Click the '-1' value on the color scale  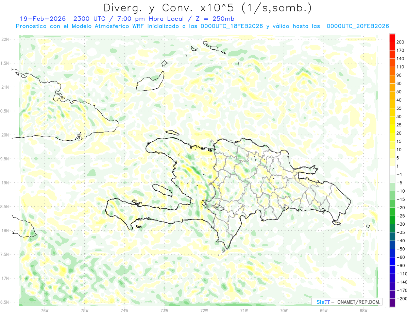click(400, 175)
